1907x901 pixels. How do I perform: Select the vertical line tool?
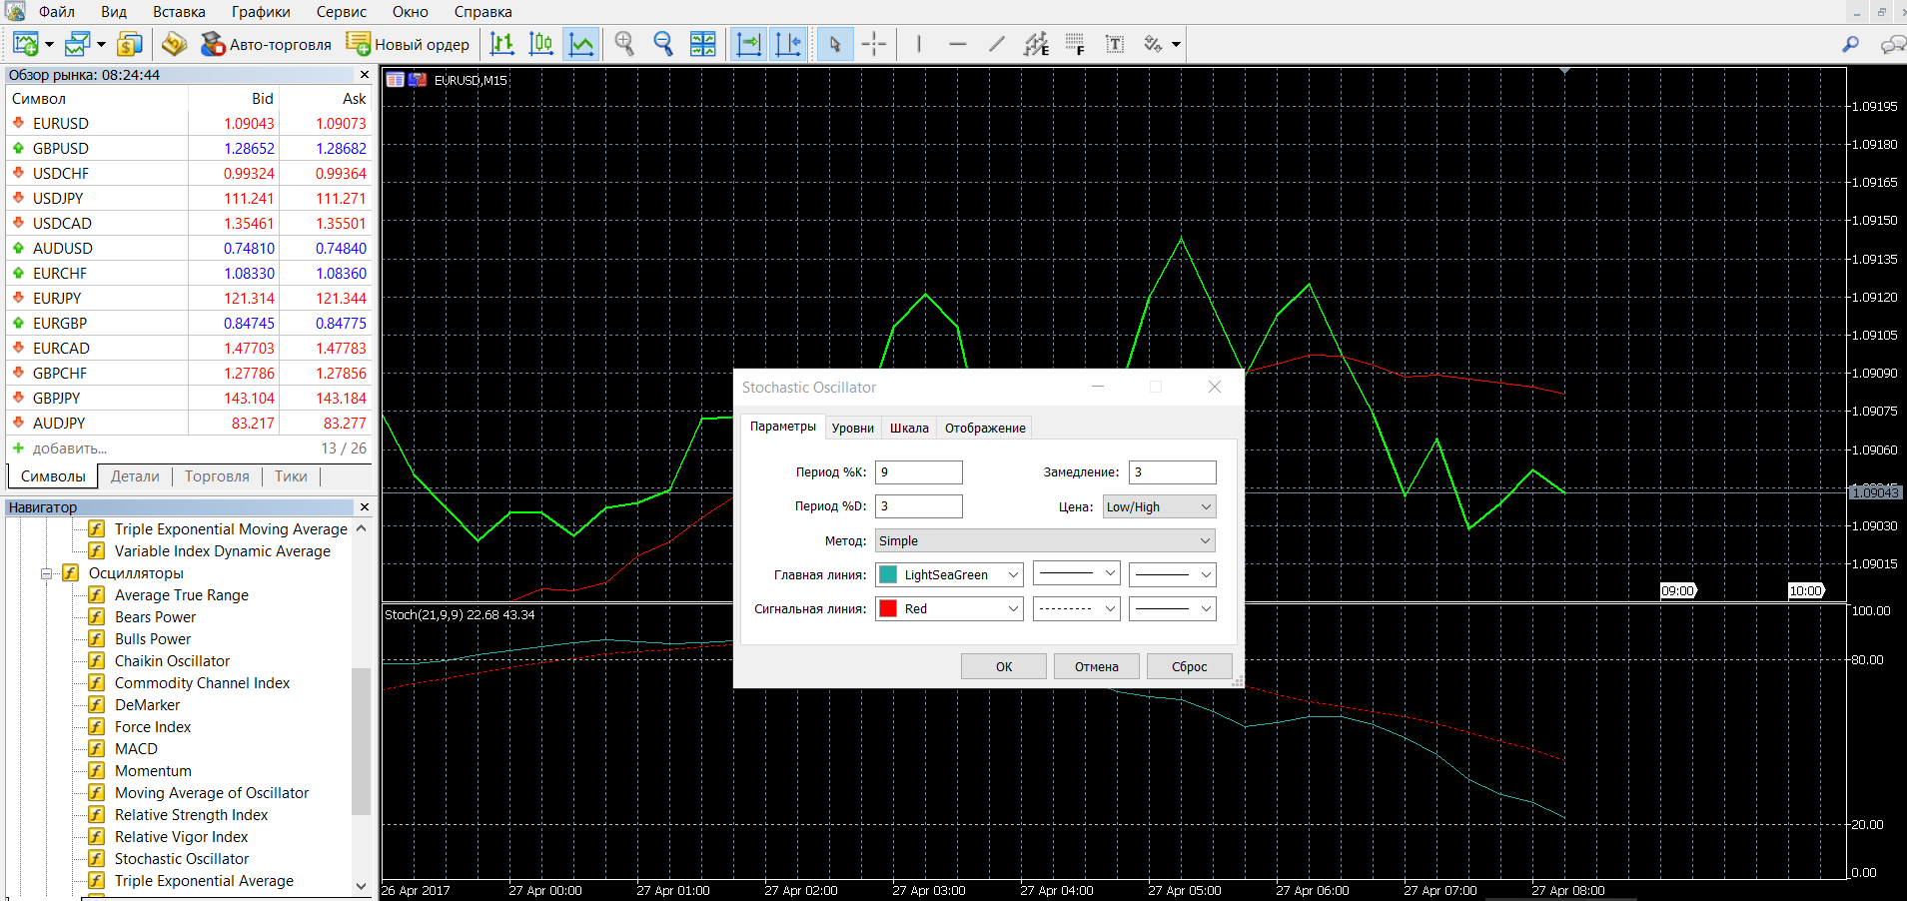point(919,44)
